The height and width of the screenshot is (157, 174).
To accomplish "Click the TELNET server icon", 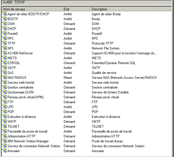I will [x=5, y=127].
